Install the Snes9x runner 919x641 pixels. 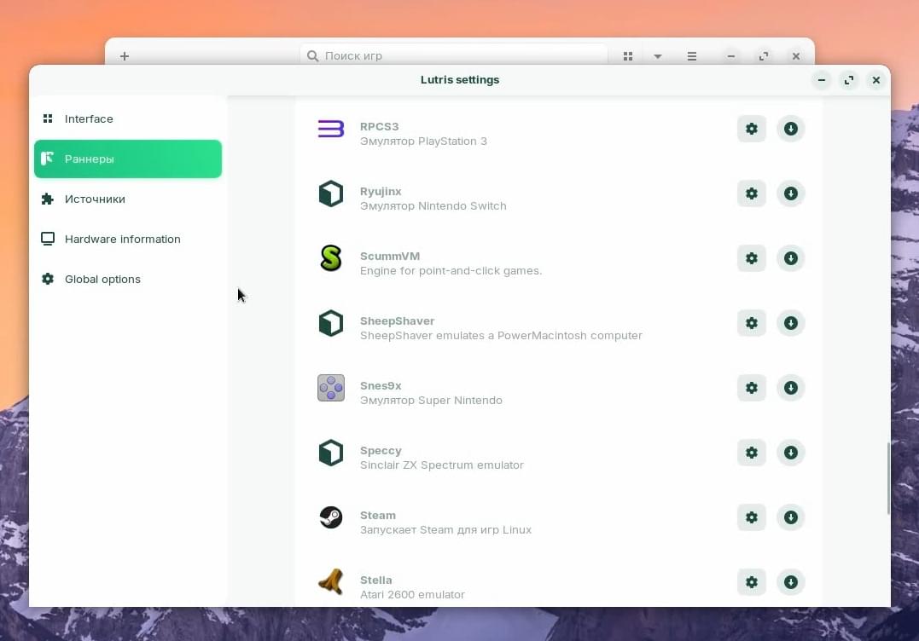pos(791,388)
